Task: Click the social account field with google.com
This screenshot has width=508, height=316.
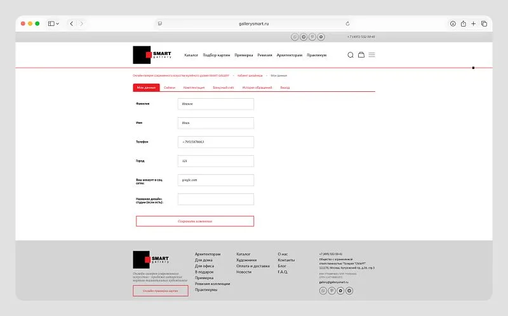Action: coord(216,180)
